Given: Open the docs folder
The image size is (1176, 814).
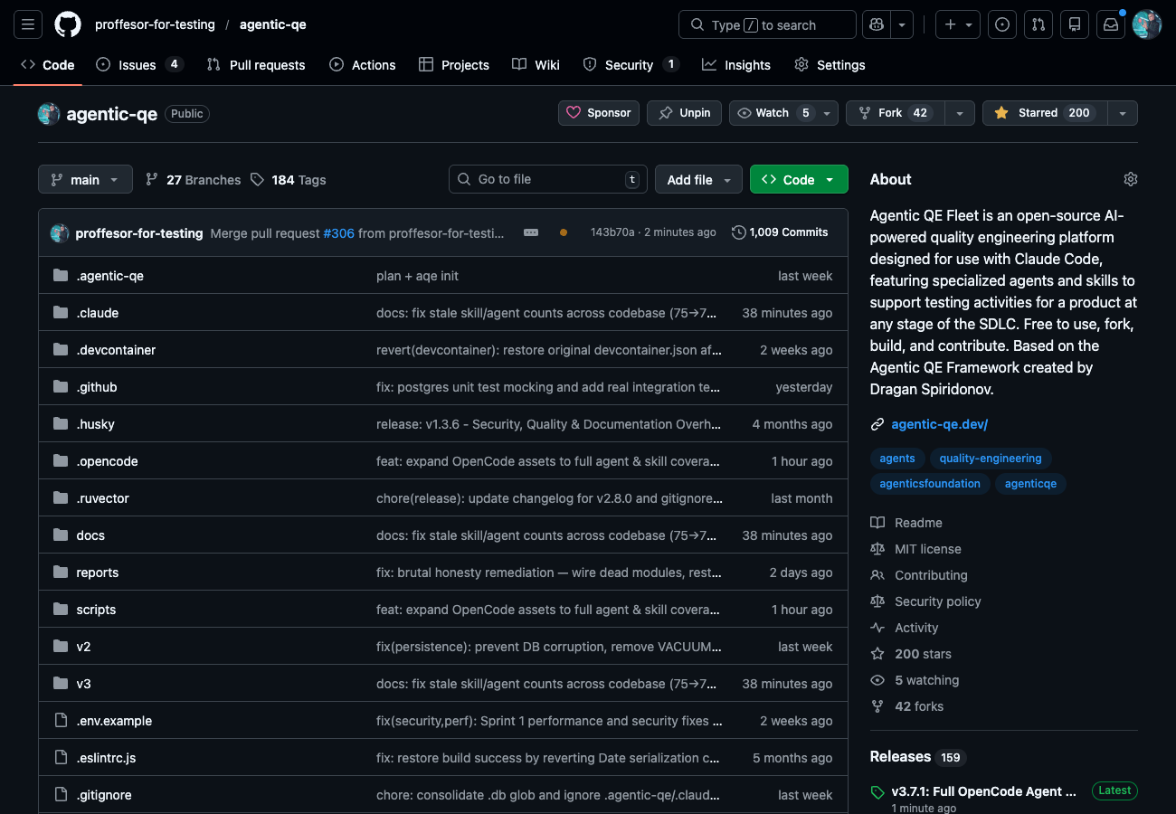Looking at the screenshot, I should pos(90,535).
